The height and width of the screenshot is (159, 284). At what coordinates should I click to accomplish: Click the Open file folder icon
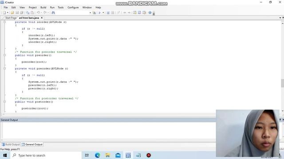(x=12, y=13)
